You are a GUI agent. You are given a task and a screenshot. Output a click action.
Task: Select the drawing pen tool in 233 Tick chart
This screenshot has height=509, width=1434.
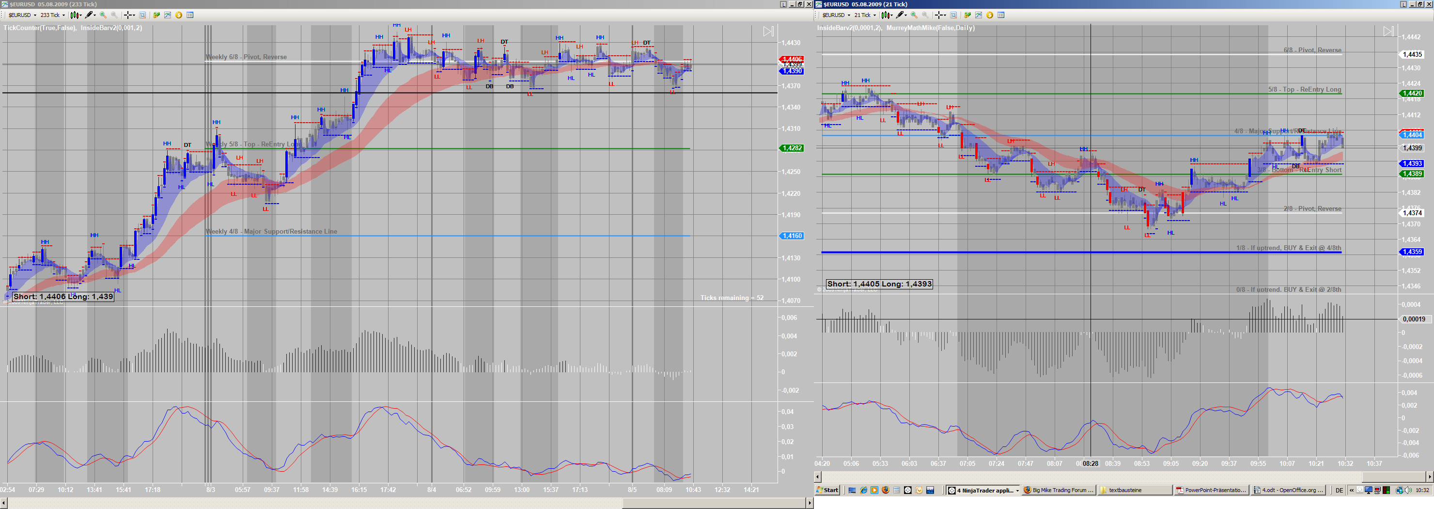coord(90,15)
